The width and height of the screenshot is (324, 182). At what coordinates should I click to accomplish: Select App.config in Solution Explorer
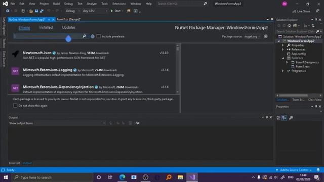tap(298, 54)
